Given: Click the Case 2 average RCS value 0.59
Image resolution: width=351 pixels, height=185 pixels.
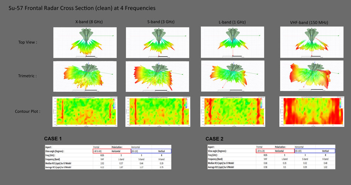Looking at the screenshot, I should click(305, 167).
